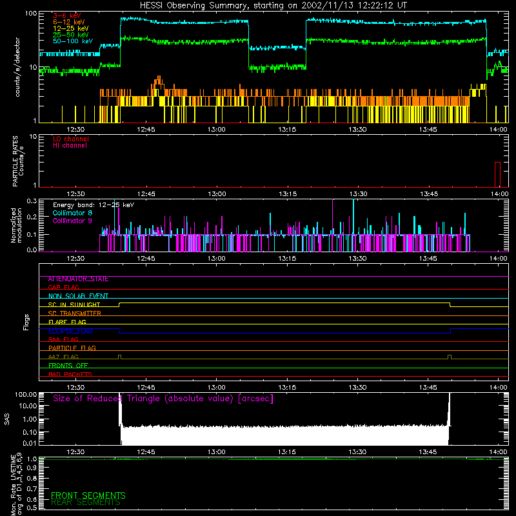The height and width of the screenshot is (516, 516).
Task: Click the PARTICLE_FLAG label
Action: click(x=72, y=348)
